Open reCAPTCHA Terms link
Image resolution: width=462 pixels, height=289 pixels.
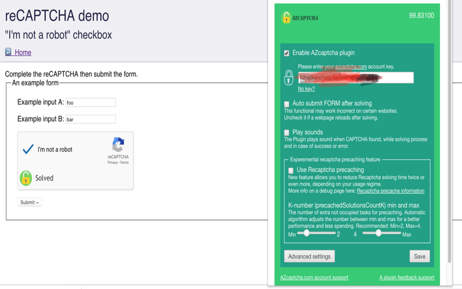click(x=124, y=163)
